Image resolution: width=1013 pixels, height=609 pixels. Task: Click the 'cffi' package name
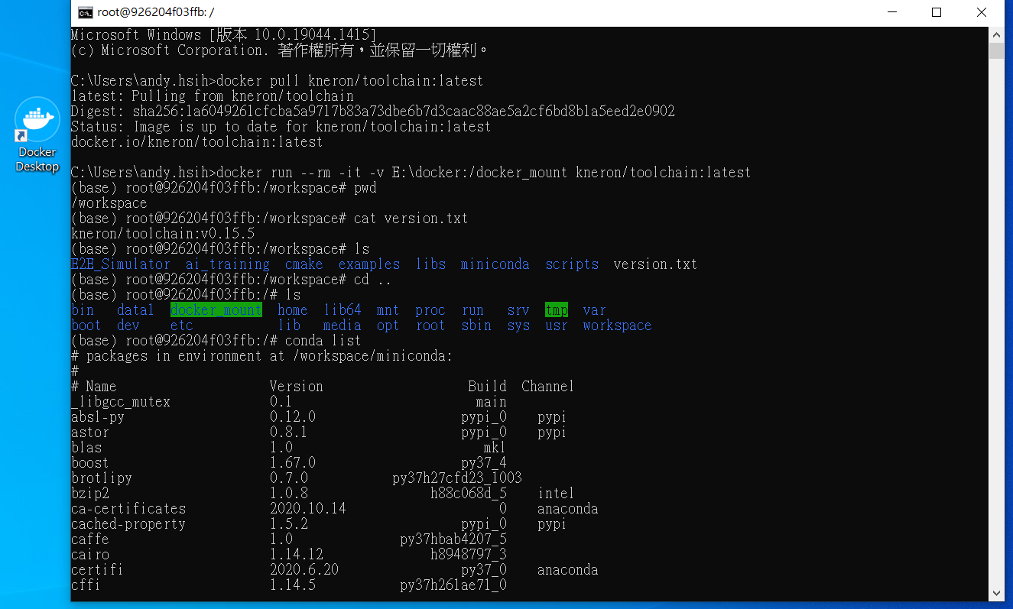click(x=86, y=585)
